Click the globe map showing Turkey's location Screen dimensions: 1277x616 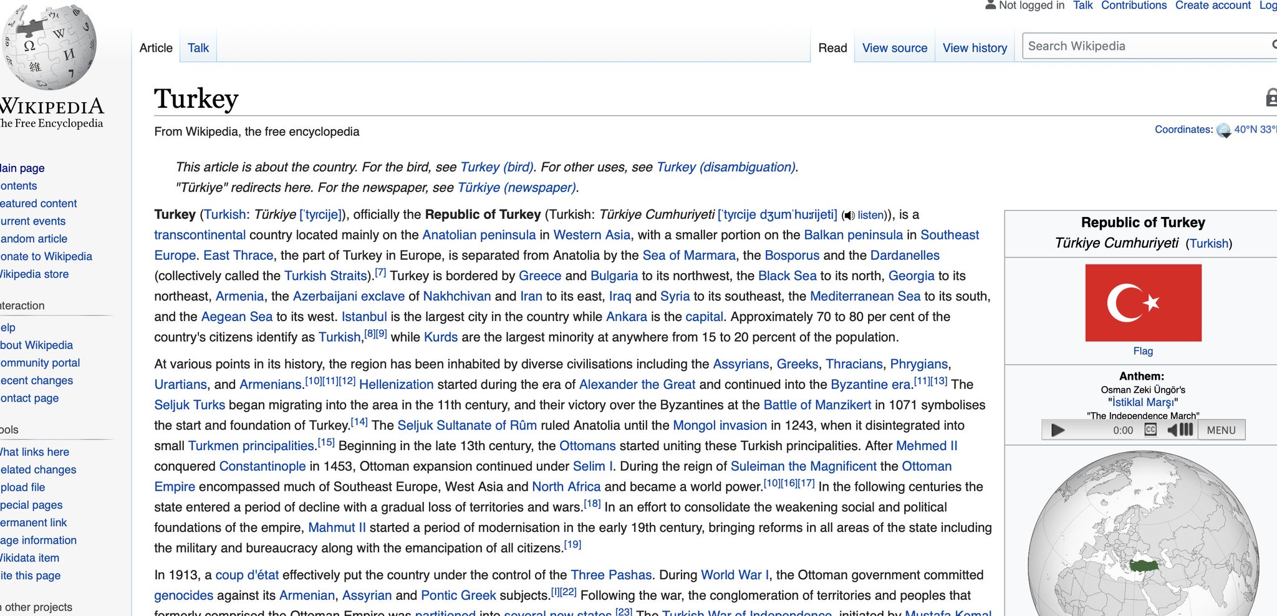tap(1143, 534)
